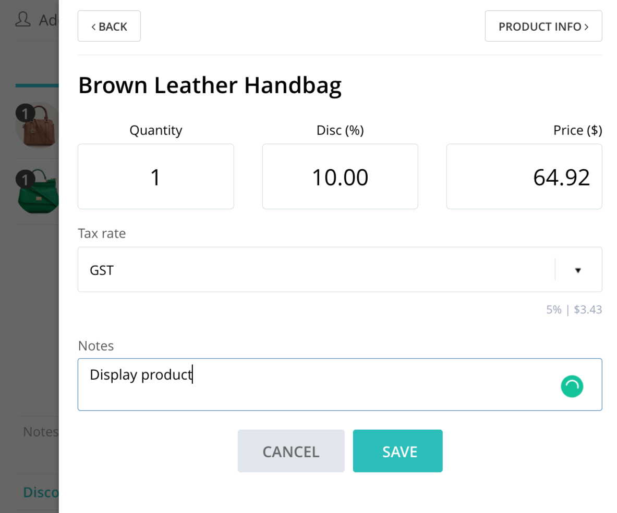Click the Price ($) field

click(524, 177)
